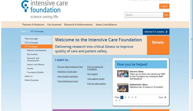Open the Patients & Relatives menu
Image resolution: width=193 pixels, height=111 pixels.
pos(34,25)
